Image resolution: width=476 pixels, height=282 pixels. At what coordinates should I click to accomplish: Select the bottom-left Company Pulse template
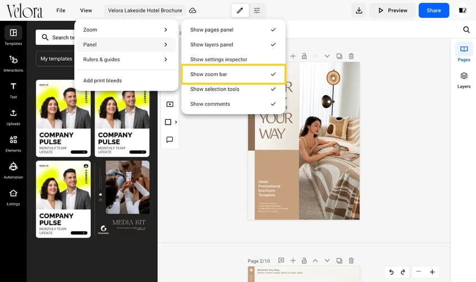pos(63,199)
